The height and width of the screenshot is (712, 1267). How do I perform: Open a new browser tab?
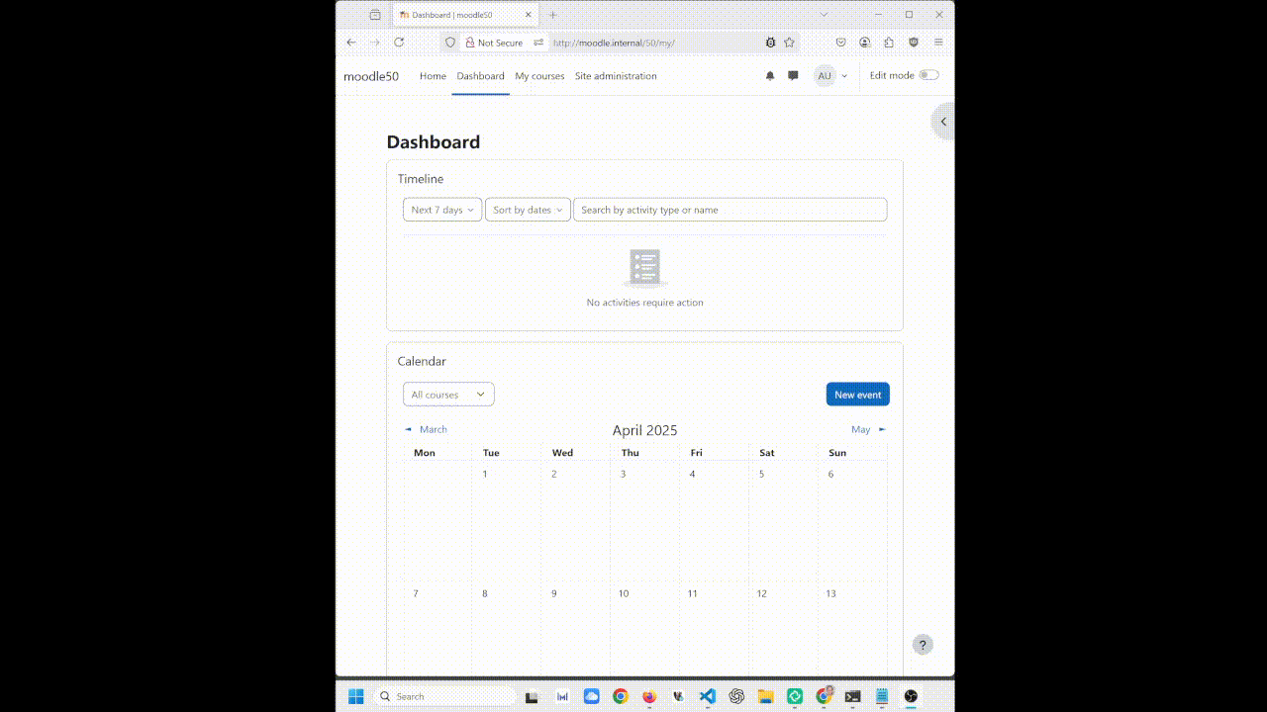tap(553, 15)
